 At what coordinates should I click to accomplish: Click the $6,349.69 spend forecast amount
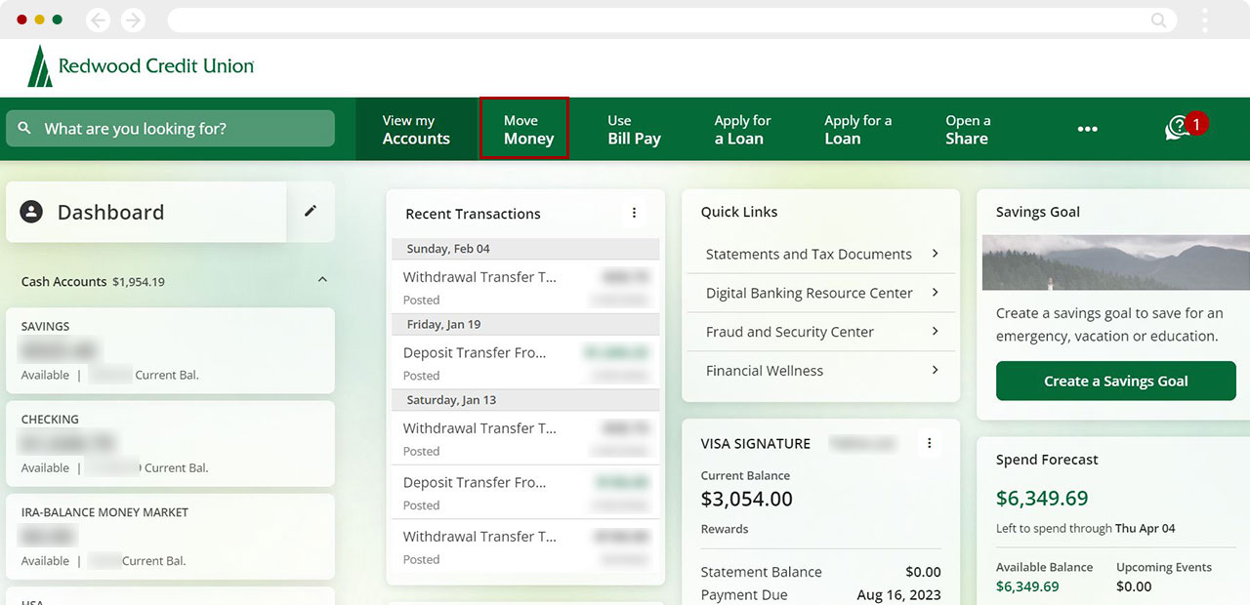coord(1042,498)
